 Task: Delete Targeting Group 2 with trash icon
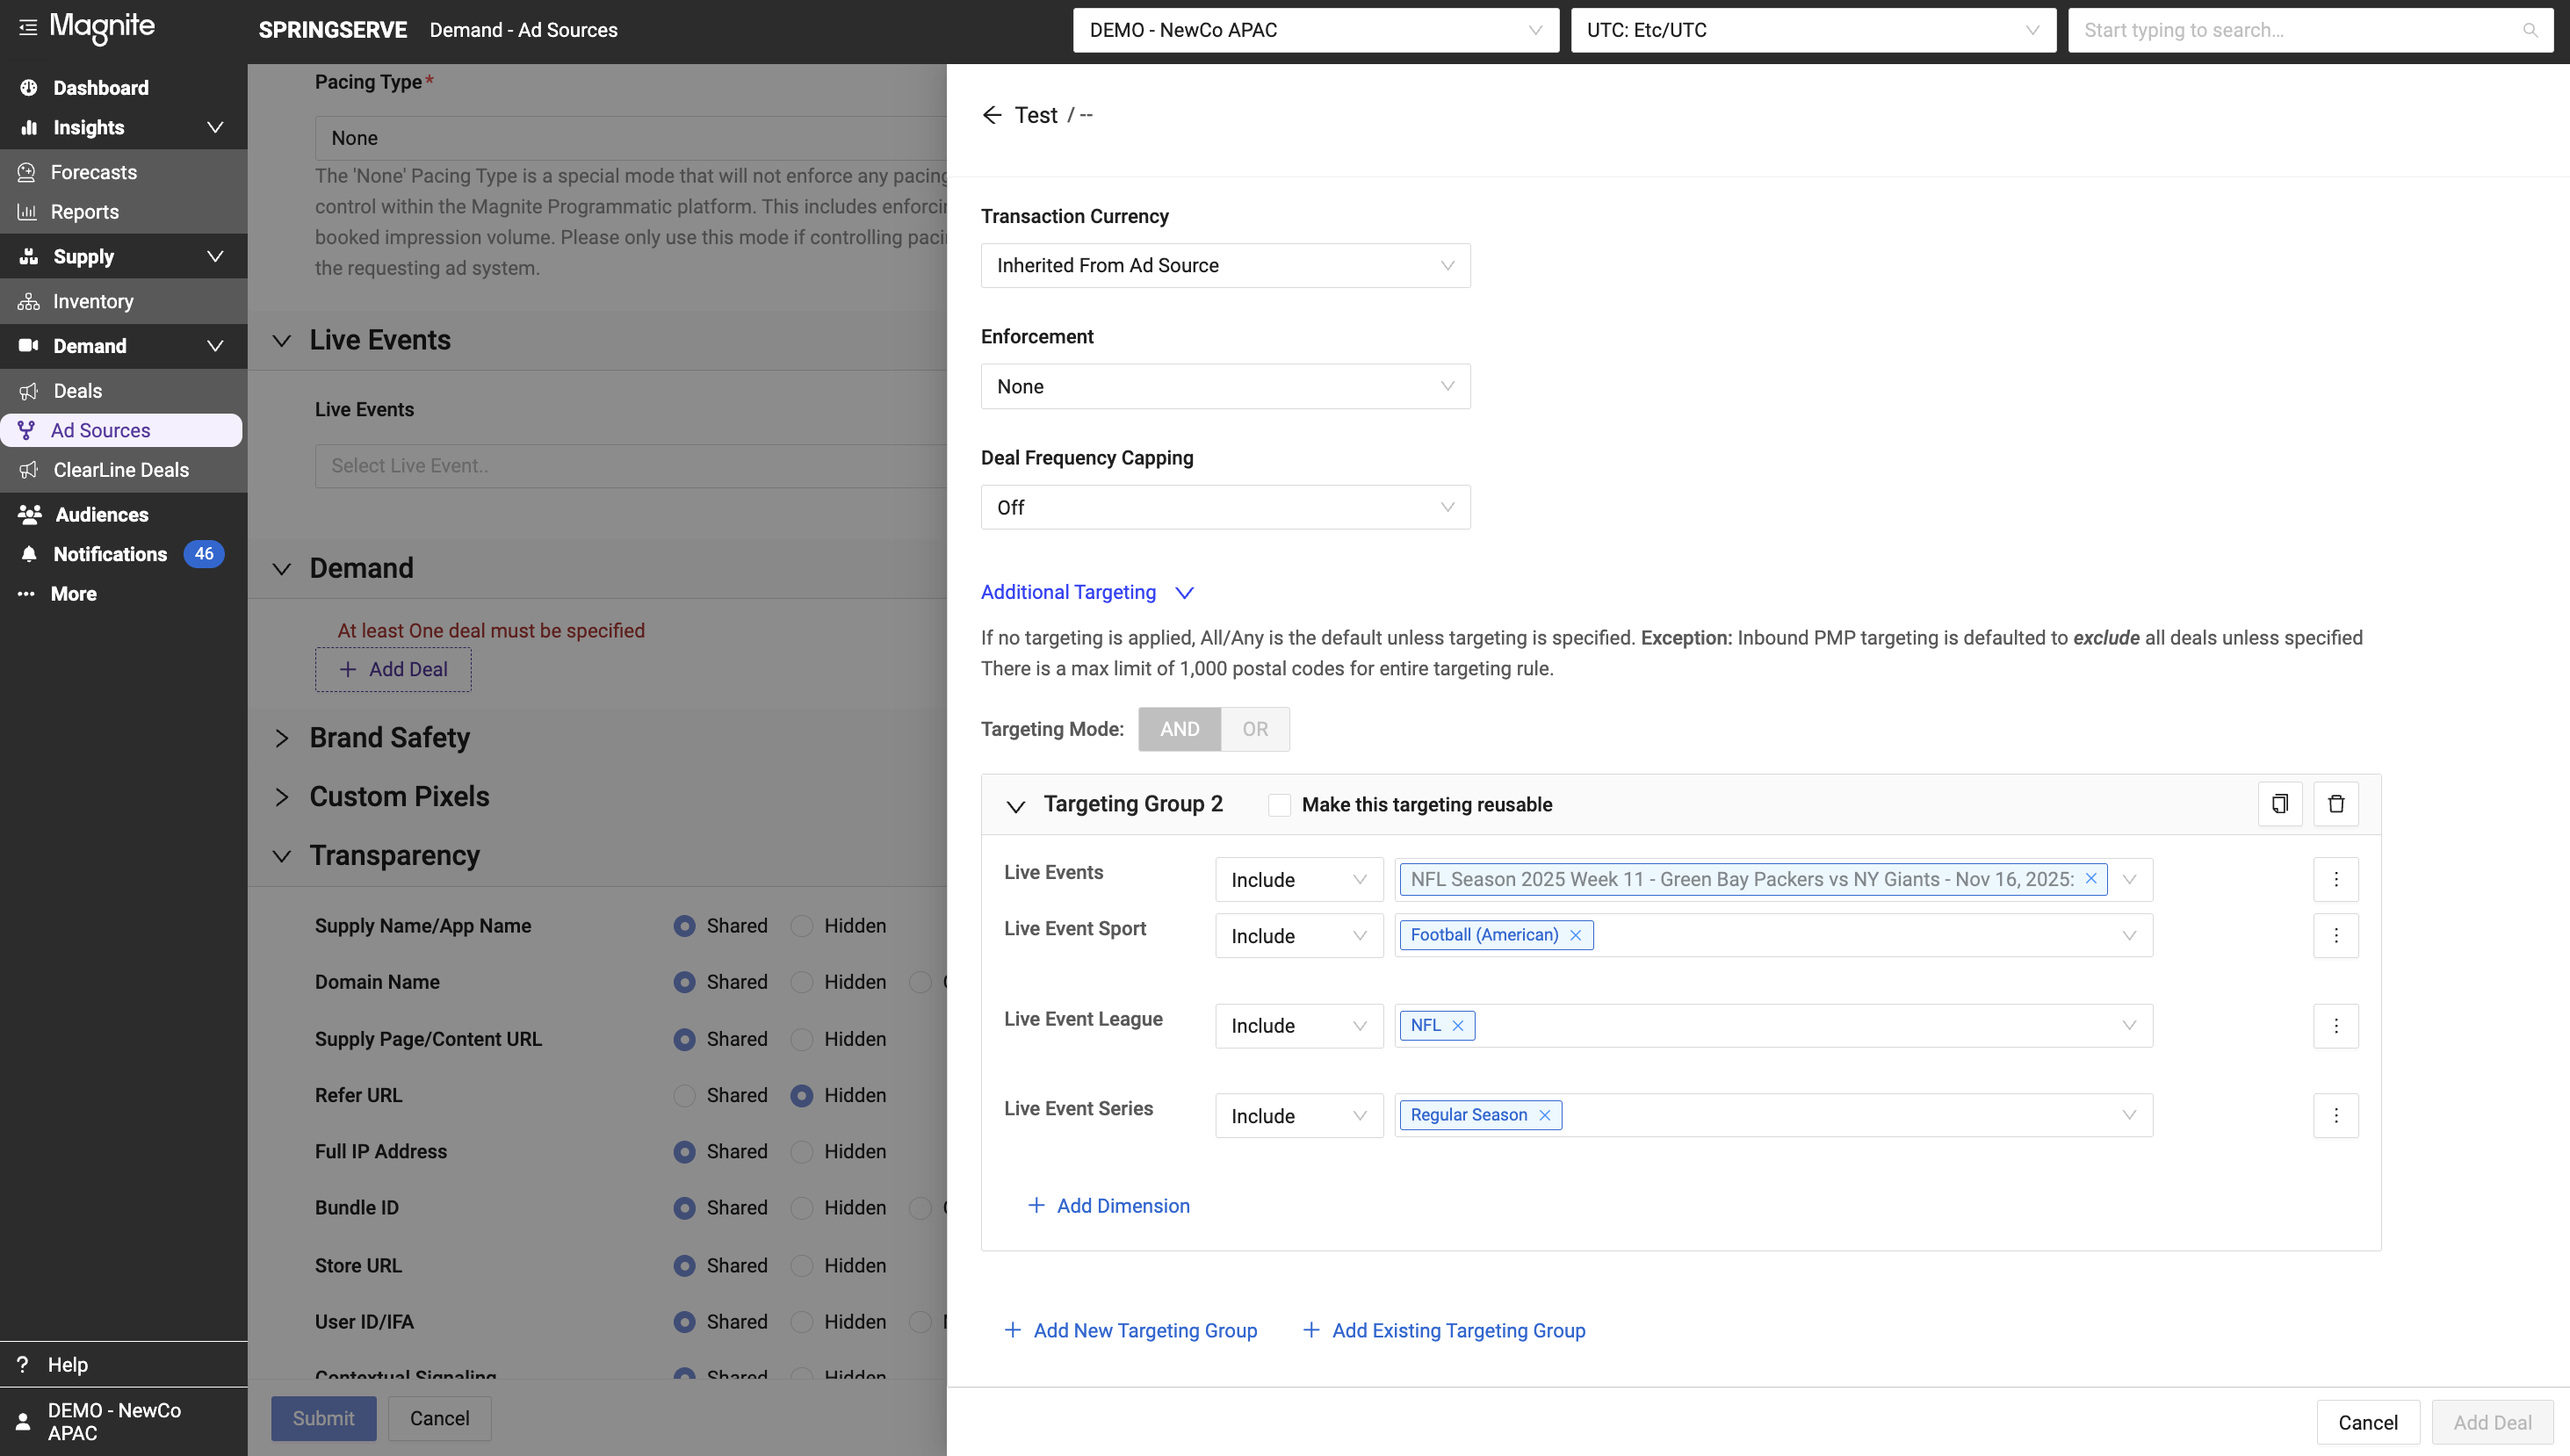(x=2336, y=804)
